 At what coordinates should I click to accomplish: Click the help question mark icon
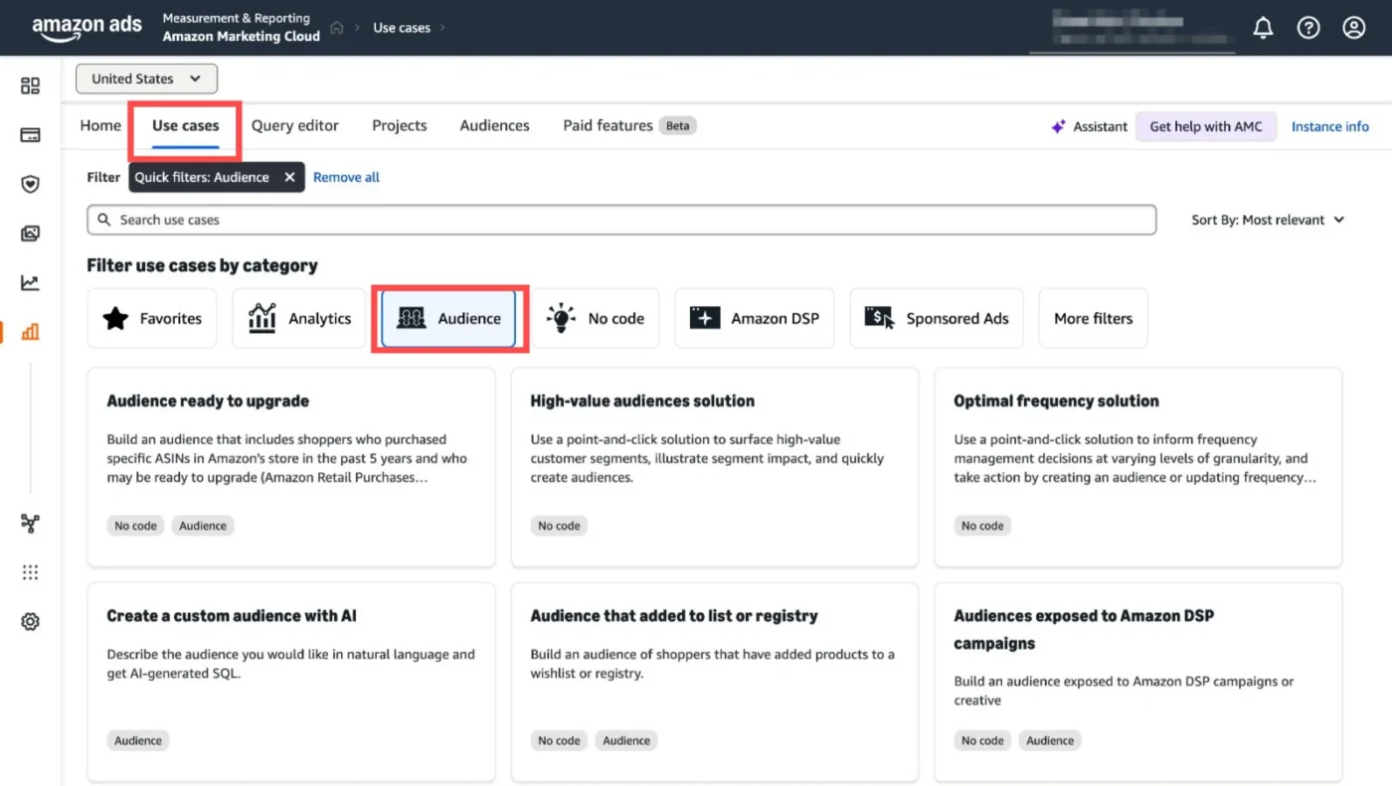(1308, 28)
